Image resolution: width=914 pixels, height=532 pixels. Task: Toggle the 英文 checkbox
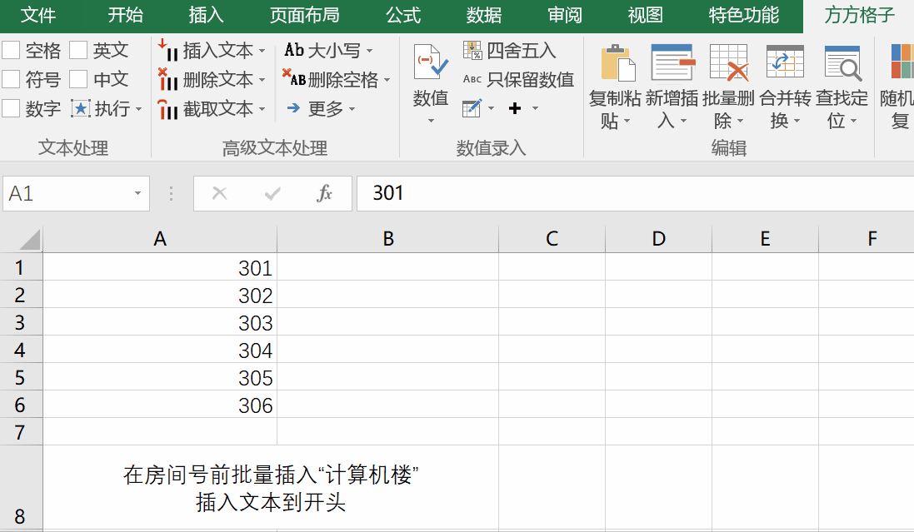tap(78, 50)
